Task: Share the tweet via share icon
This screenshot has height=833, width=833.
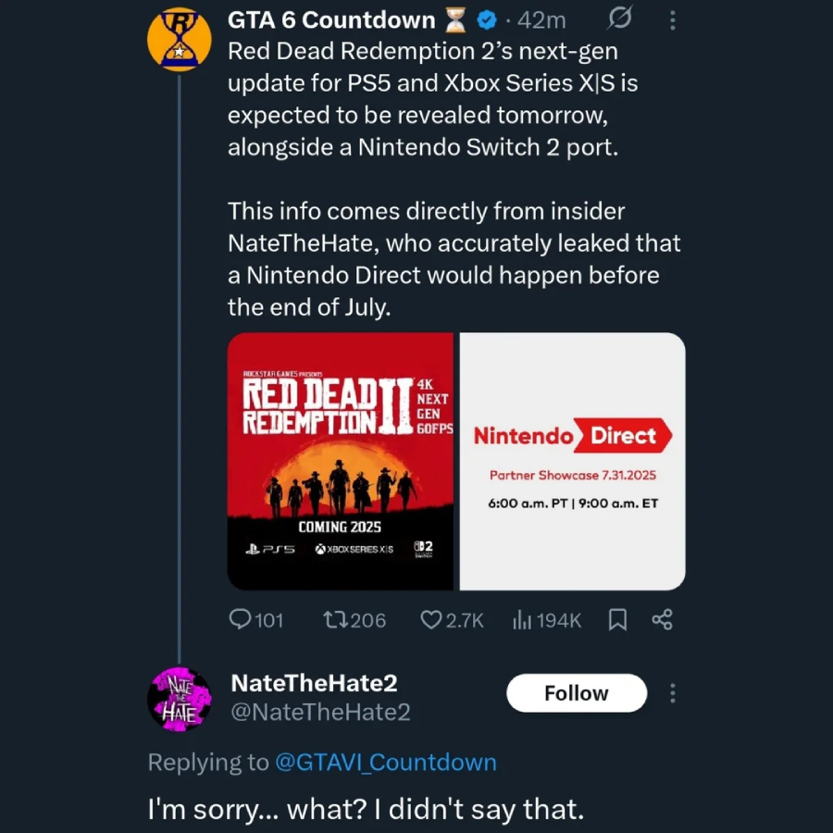Action: click(x=662, y=620)
